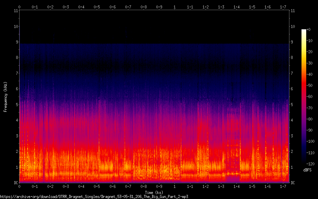The image size is (318, 199).
Task: Click the 11 kHz label on the right axis
Action: (293, 11)
